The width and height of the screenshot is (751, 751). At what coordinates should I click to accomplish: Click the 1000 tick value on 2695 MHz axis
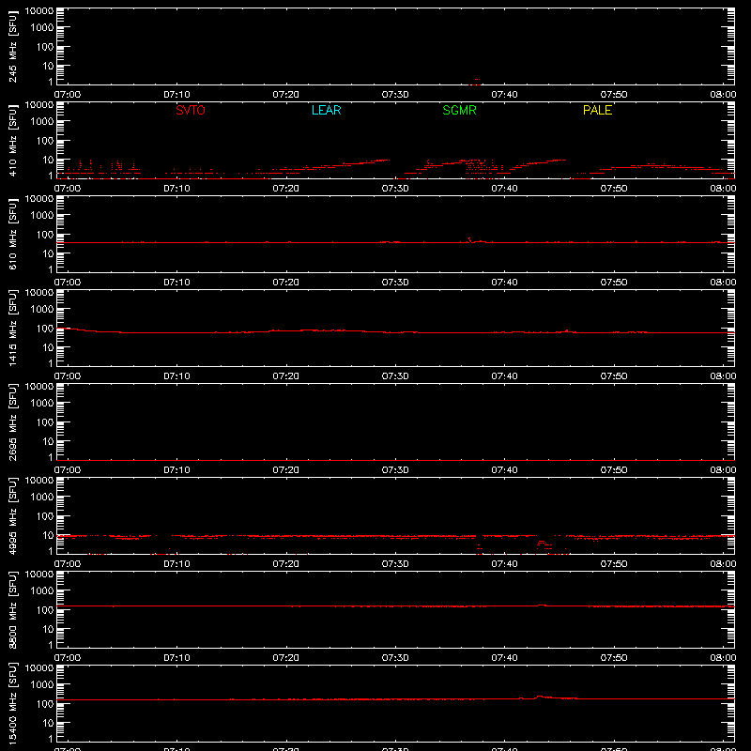point(42,404)
